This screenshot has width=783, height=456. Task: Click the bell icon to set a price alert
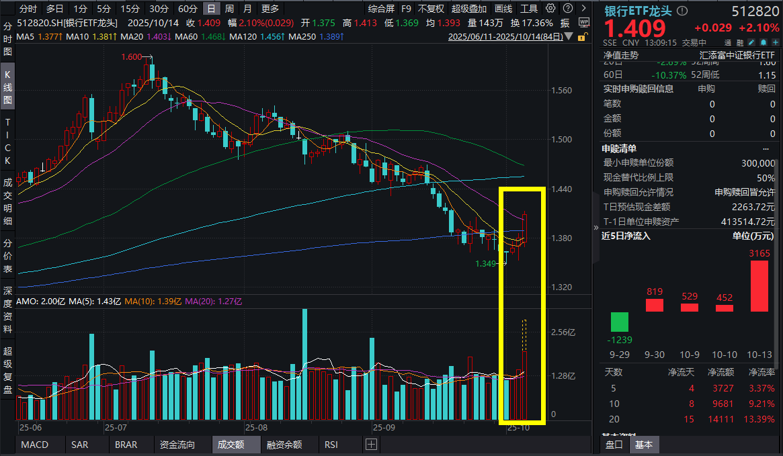coord(764,42)
